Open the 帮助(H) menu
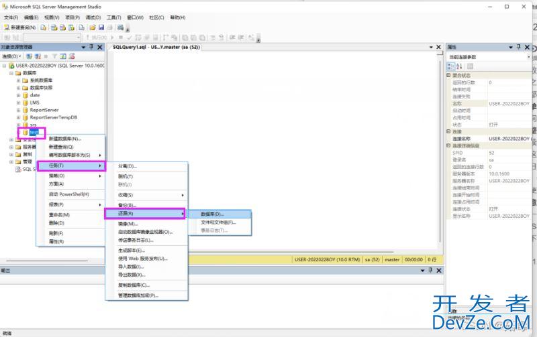 [x=178, y=17]
